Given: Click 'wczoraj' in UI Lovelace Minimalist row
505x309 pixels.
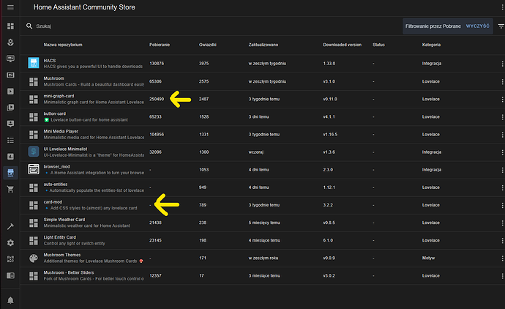Looking at the screenshot, I should pos(255,152).
